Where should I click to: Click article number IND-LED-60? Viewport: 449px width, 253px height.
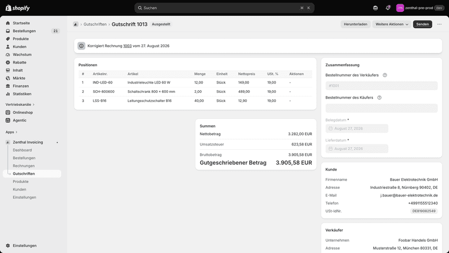click(x=102, y=83)
